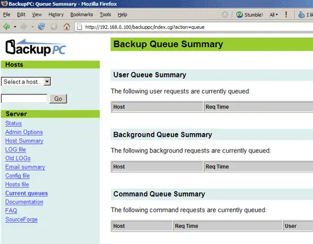Open the Hosts file link
Image resolution: width=313 pixels, height=244 pixels.
17,184
